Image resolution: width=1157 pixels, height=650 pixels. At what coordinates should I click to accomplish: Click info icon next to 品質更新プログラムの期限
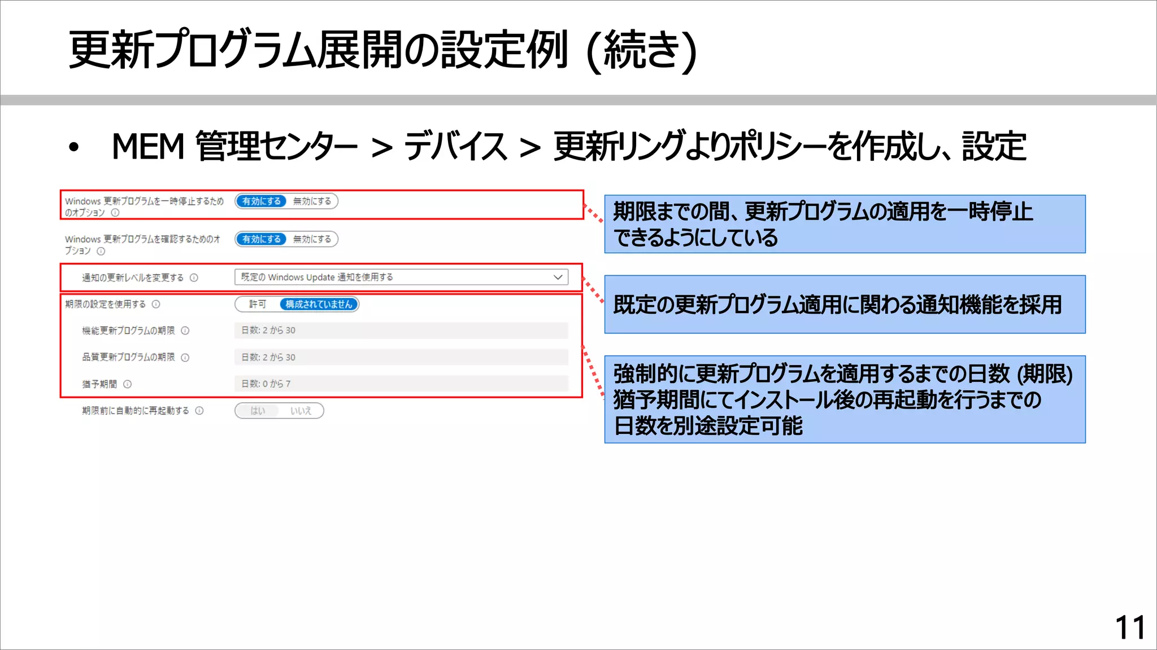click(x=185, y=358)
